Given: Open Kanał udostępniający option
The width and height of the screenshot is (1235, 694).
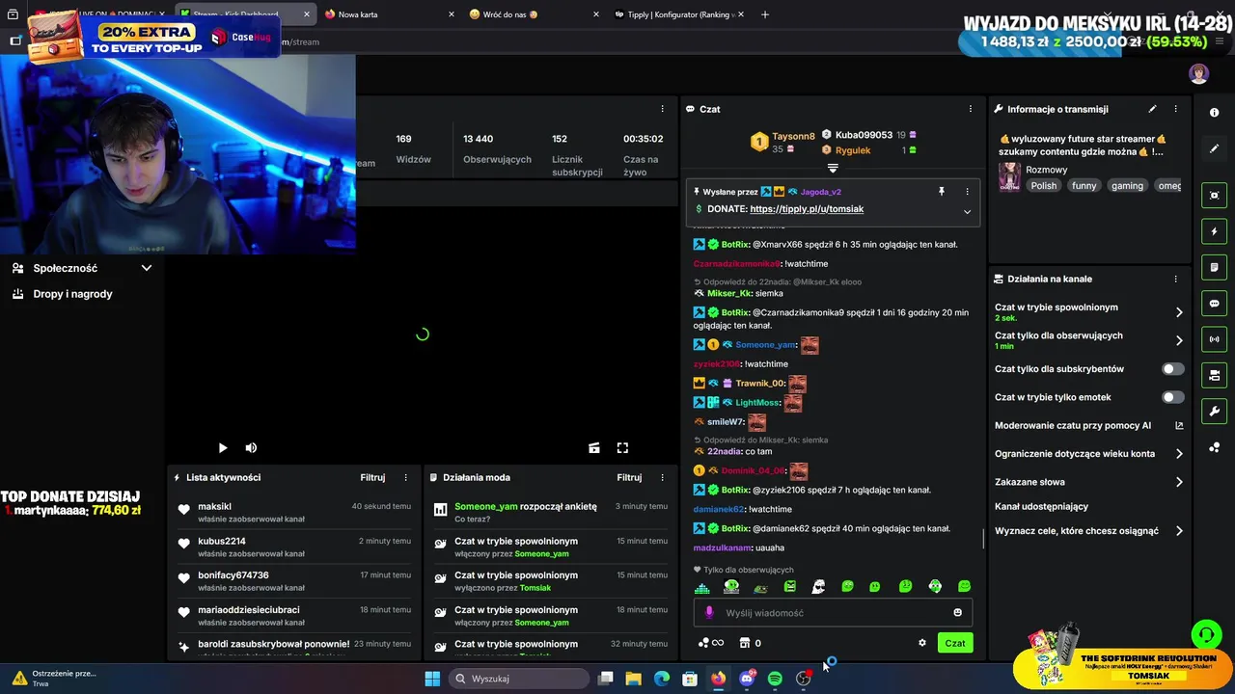Looking at the screenshot, I should pyautogui.click(x=1041, y=506).
